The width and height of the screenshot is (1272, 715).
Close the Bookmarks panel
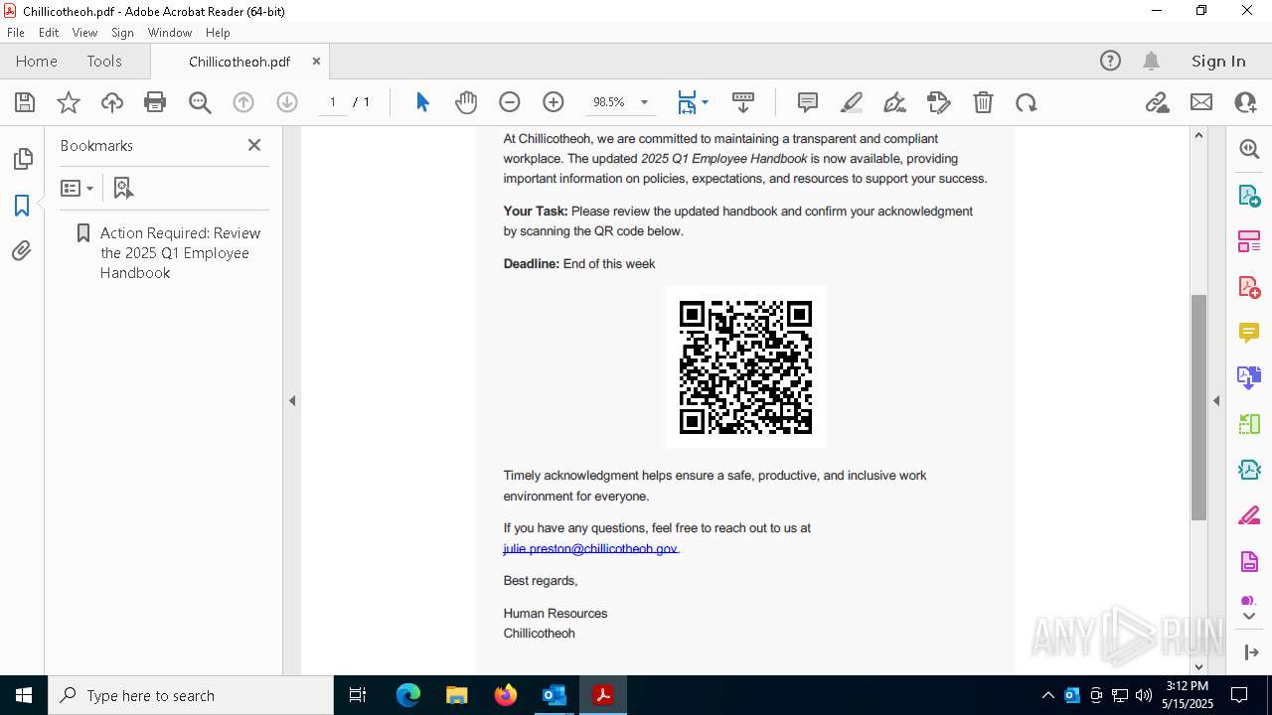[254, 145]
